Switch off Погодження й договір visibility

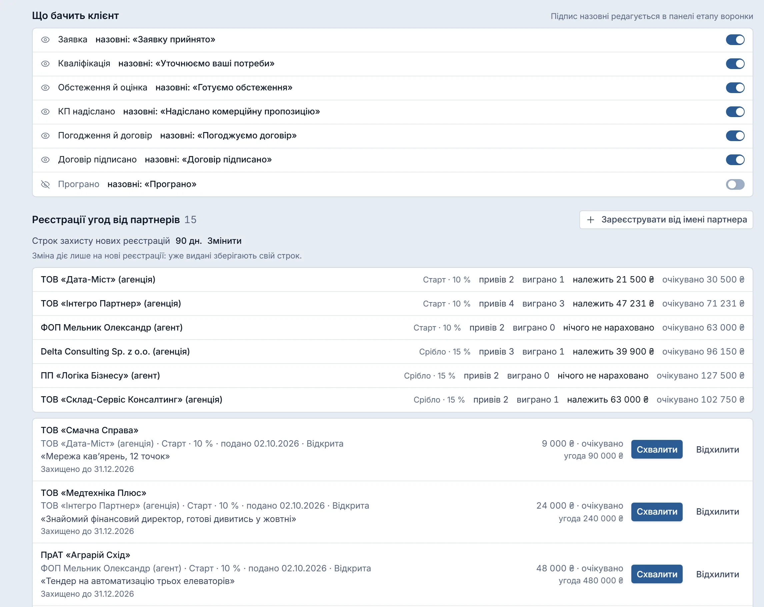tap(735, 136)
